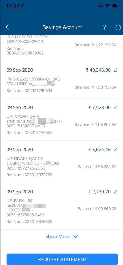Tap the power logout icon

(118, 27)
